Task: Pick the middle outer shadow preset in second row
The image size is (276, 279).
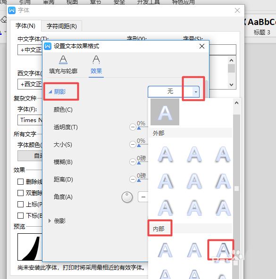Action: click(194, 181)
